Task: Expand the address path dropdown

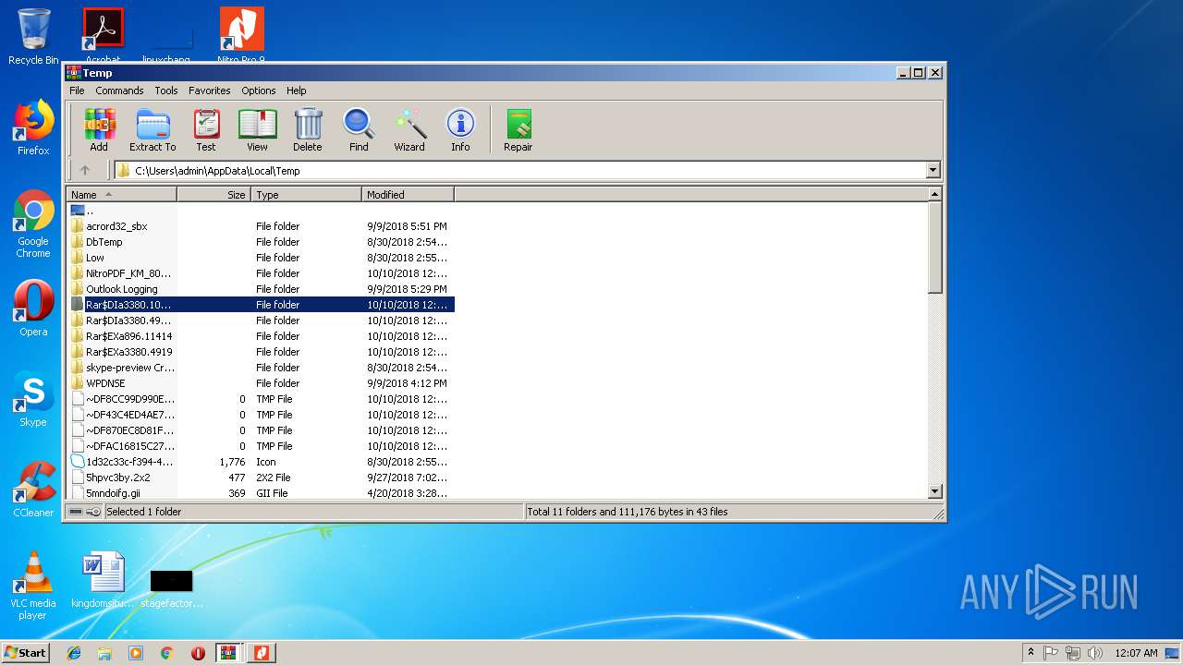Action: tap(933, 170)
